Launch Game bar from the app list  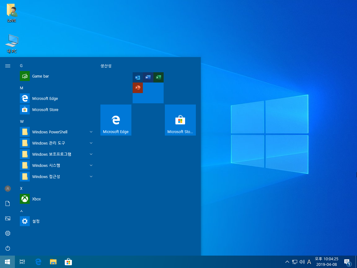56,76
